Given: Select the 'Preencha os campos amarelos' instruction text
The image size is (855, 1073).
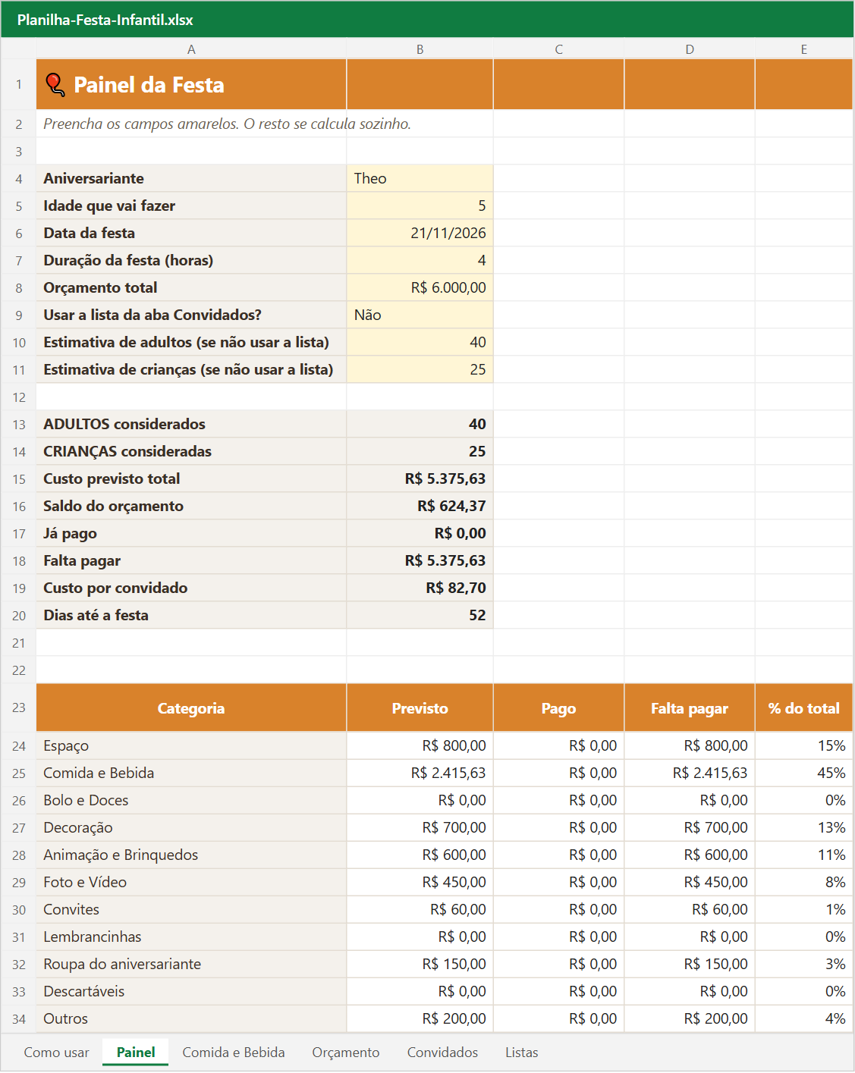Looking at the screenshot, I should point(227,124).
